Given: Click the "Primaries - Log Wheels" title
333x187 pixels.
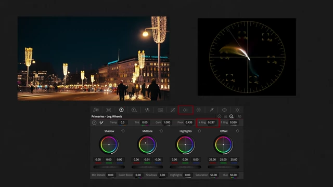Looking at the screenshot, I should 107,116.
